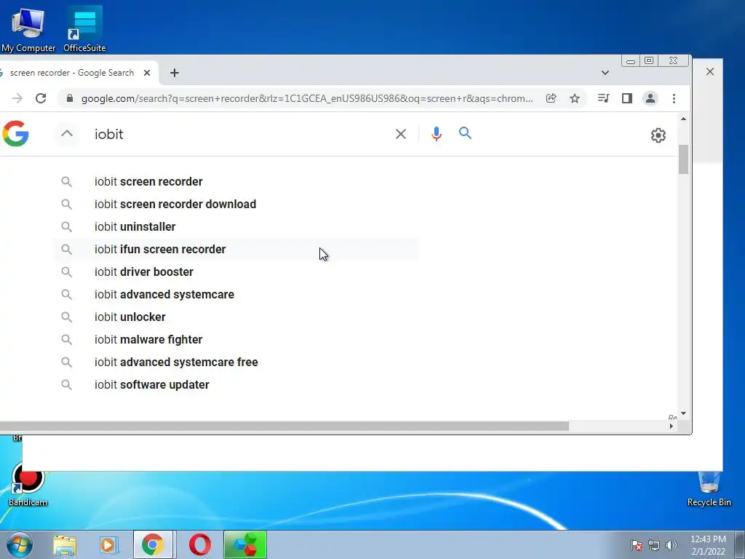The height and width of the screenshot is (559, 745).
Task: Open the Chrome three-dot menu
Action: 674,98
